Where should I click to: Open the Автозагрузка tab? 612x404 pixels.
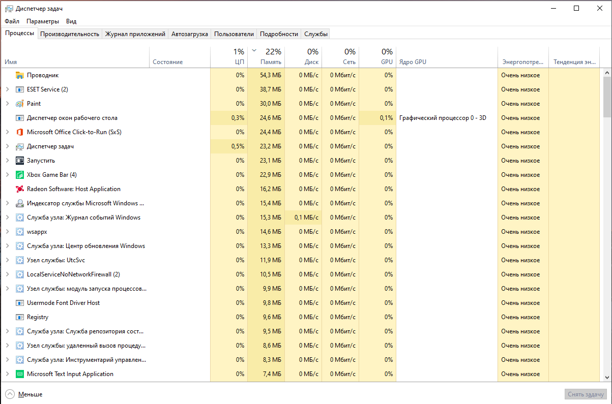point(189,34)
